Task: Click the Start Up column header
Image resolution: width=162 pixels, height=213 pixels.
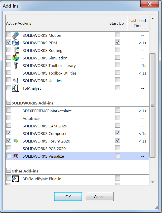Action: (116, 23)
